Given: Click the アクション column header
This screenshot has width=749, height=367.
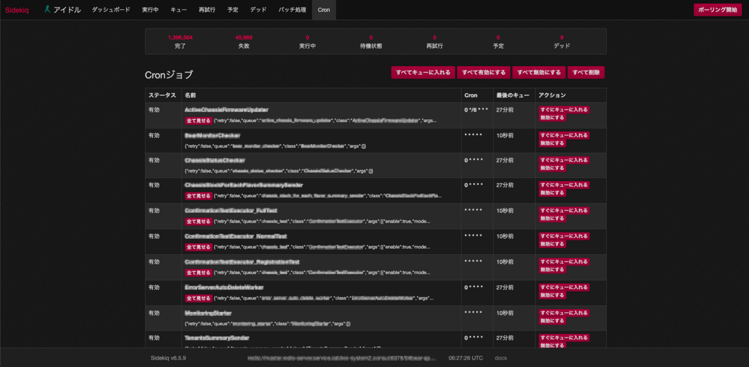Looking at the screenshot, I should click(x=552, y=95).
